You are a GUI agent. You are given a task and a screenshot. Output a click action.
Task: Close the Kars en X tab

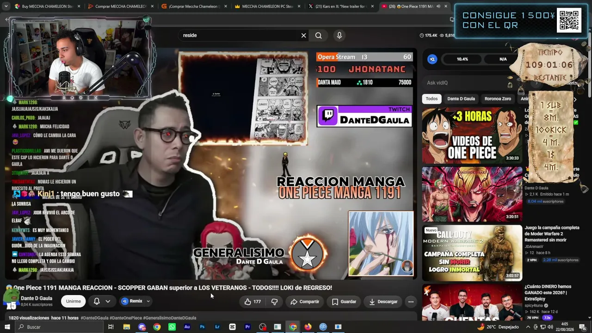(x=372, y=6)
